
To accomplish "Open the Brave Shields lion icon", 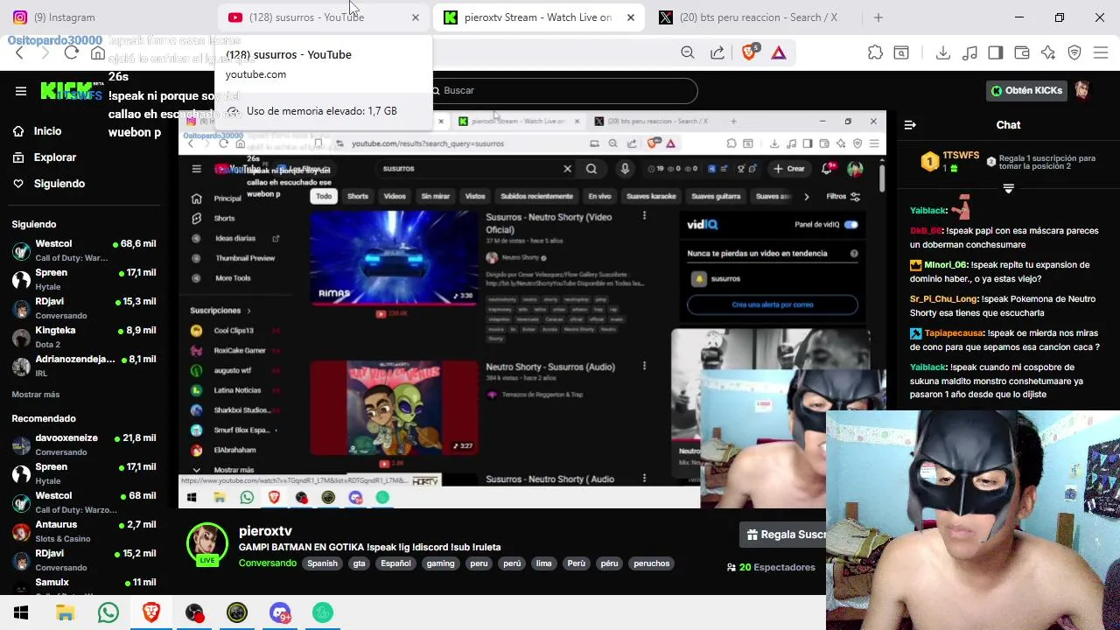I will (x=749, y=53).
